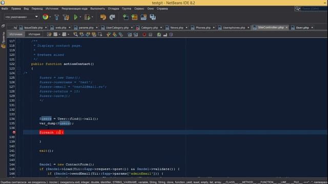The height and width of the screenshot is (184, 328).
Task: Click the restore-windows icon at left edge
Action: pyautogui.click(x=3, y=26)
